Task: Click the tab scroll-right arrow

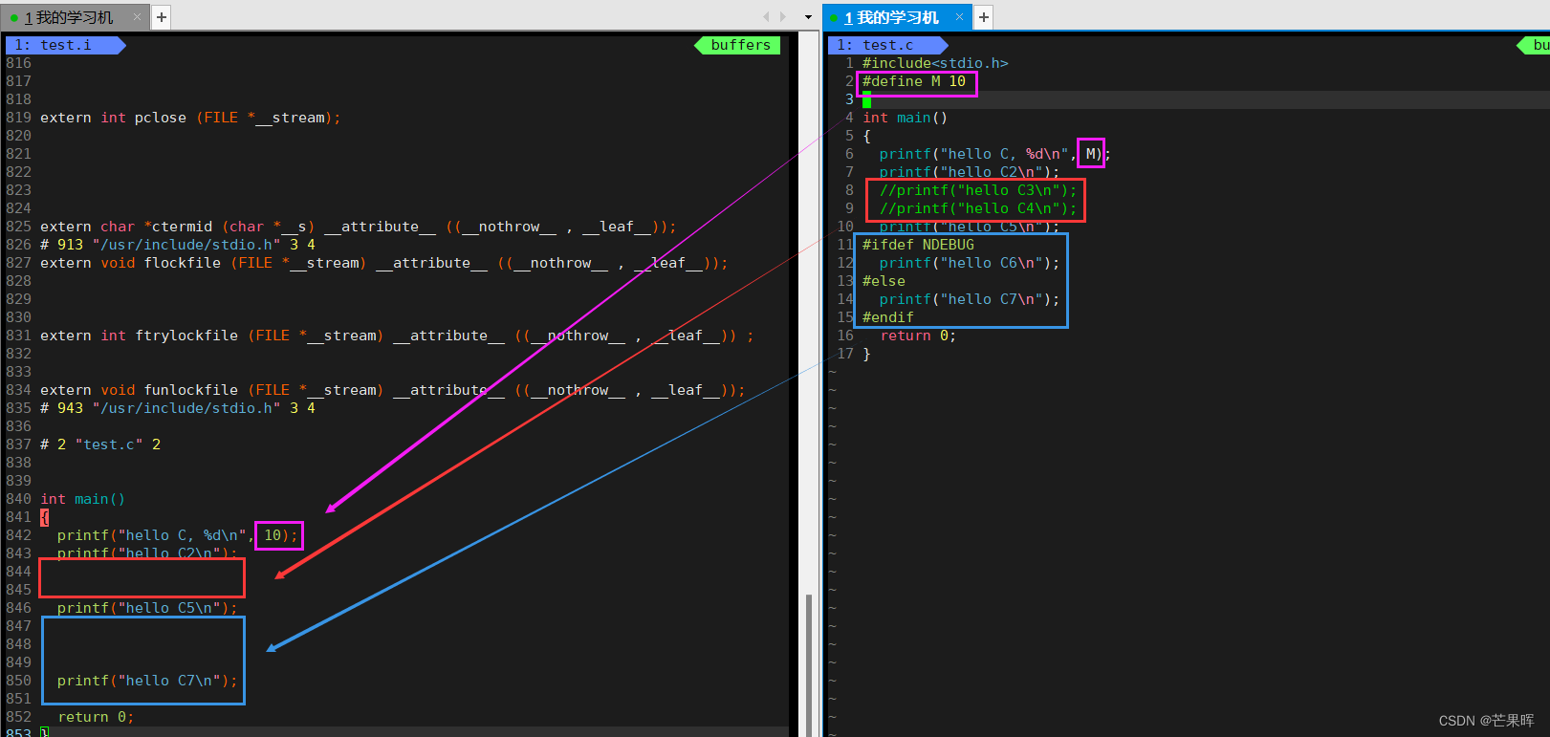Action: 783,17
